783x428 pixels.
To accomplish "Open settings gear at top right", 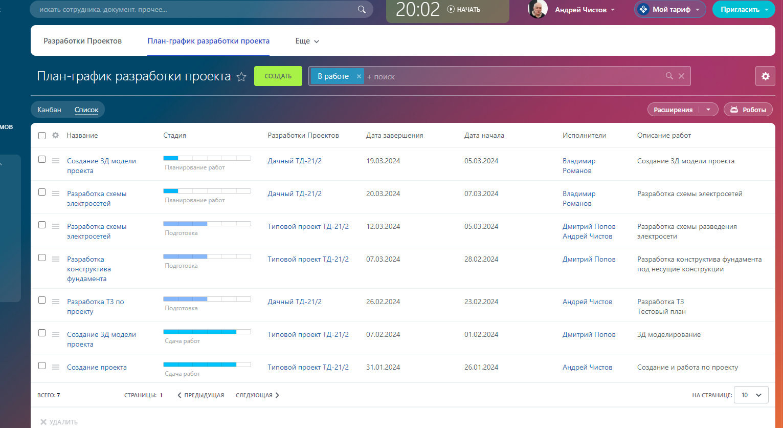I will click(x=765, y=76).
